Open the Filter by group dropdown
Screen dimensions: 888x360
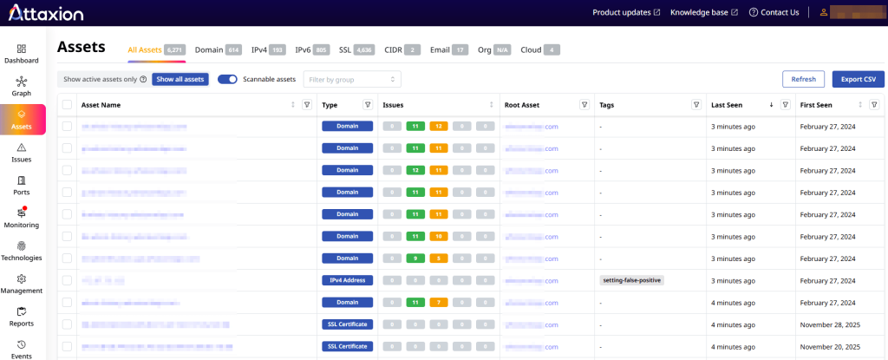coord(352,79)
